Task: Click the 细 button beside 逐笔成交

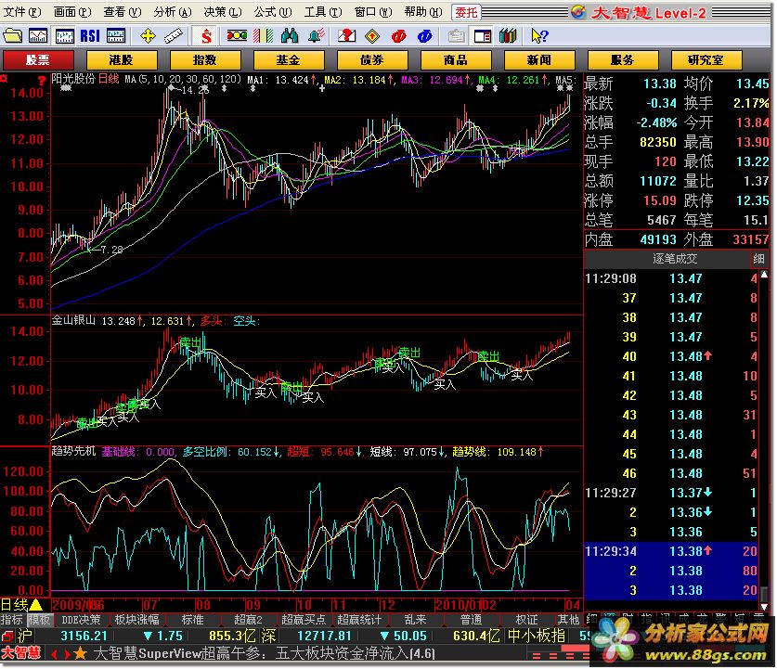Action: pos(758,259)
